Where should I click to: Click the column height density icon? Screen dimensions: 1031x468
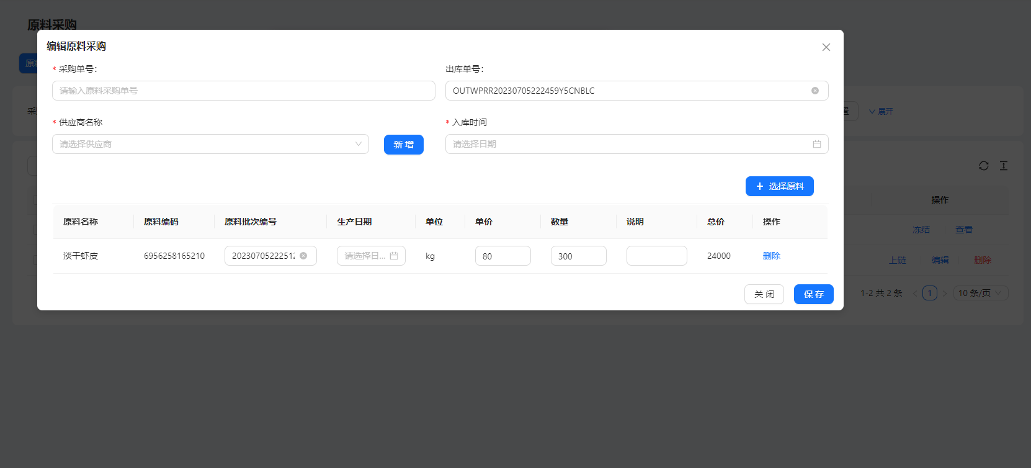[x=1003, y=166]
